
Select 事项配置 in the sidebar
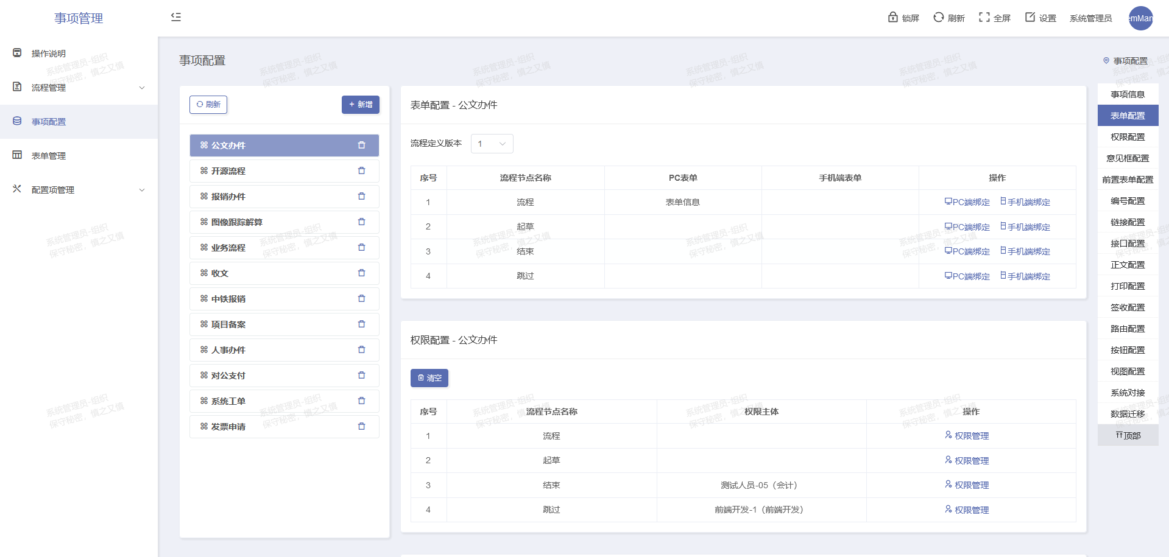(x=79, y=122)
